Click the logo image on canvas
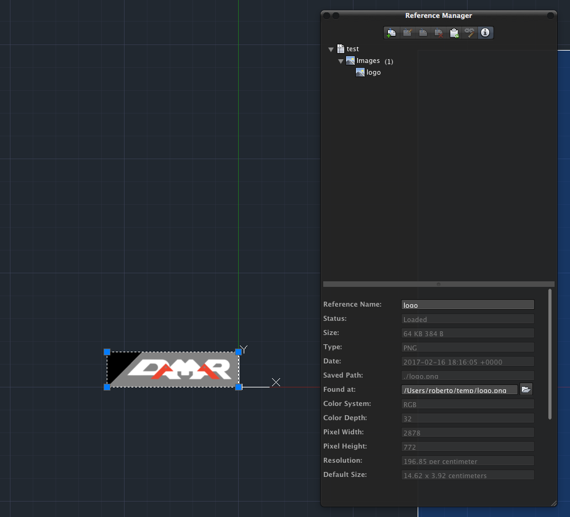The height and width of the screenshot is (517, 570). (173, 370)
